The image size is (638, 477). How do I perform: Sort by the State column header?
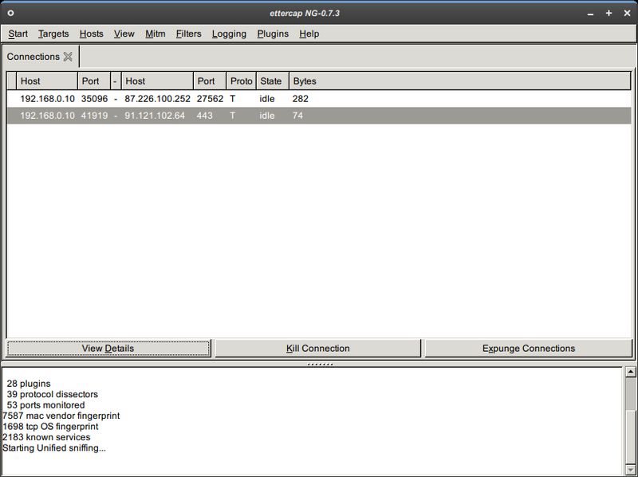(x=273, y=81)
